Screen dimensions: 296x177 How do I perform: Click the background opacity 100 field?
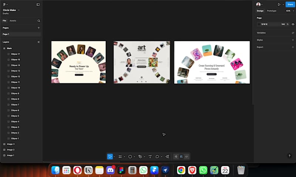[283, 24]
